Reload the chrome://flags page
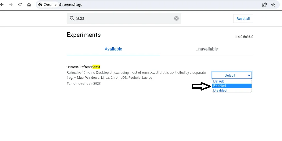 pyautogui.click(x=20, y=5)
